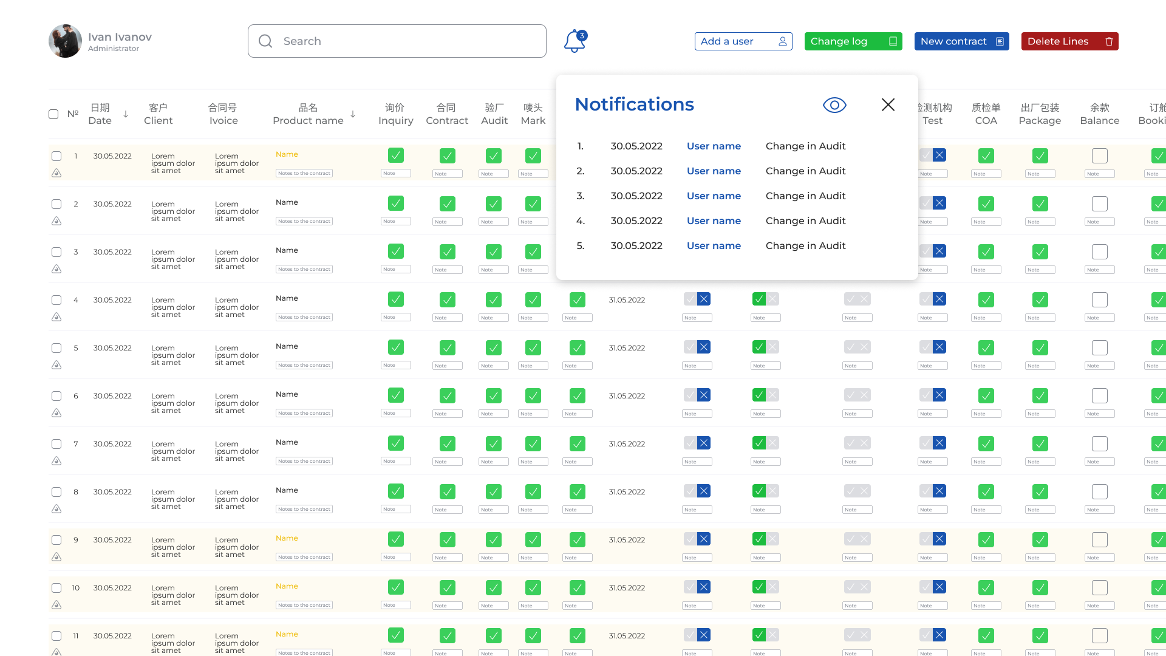1166x656 pixels.
Task: Click Add a user button
Action: click(x=743, y=41)
